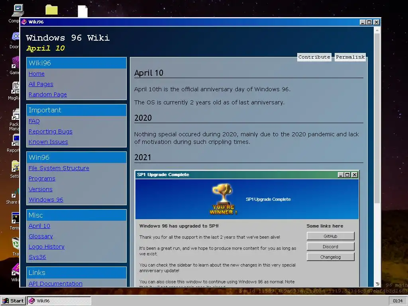Open the Known Issues link
Screen dimensions: 408x306
[x=48, y=142]
